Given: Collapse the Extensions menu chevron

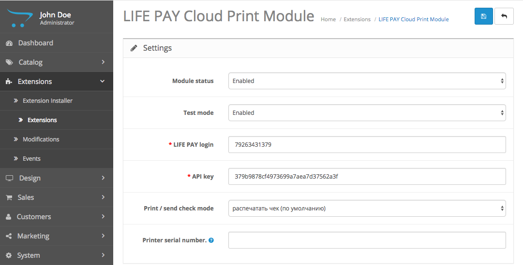Looking at the screenshot, I should click(x=103, y=81).
